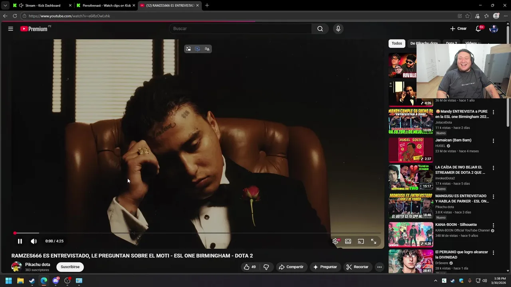Click the Buscar search field

[x=240, y=29]
